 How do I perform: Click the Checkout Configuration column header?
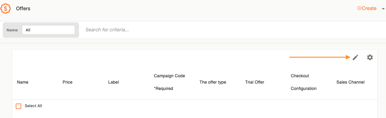(304, 82)
